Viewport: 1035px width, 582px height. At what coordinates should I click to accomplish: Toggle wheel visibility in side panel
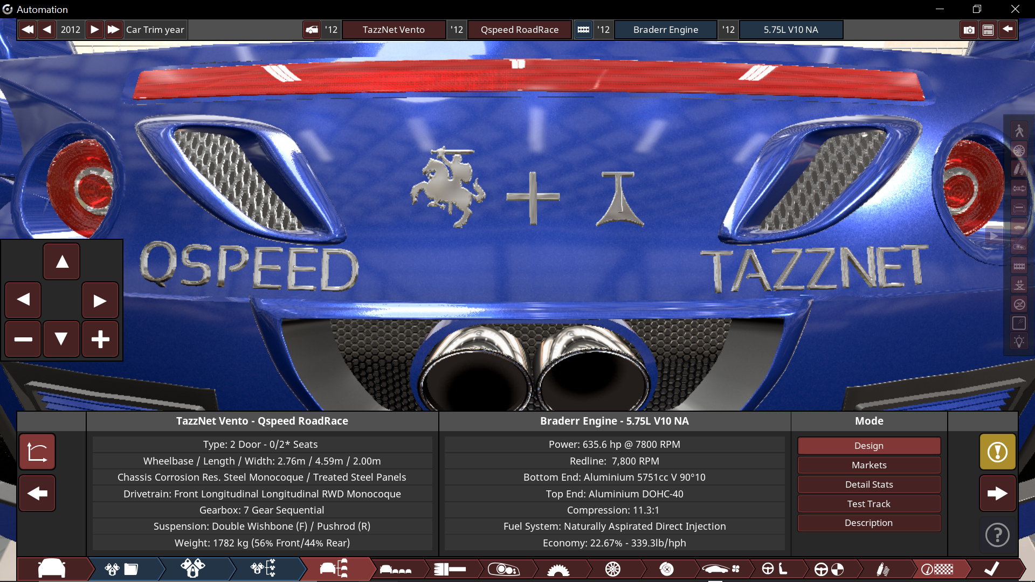1019,150
